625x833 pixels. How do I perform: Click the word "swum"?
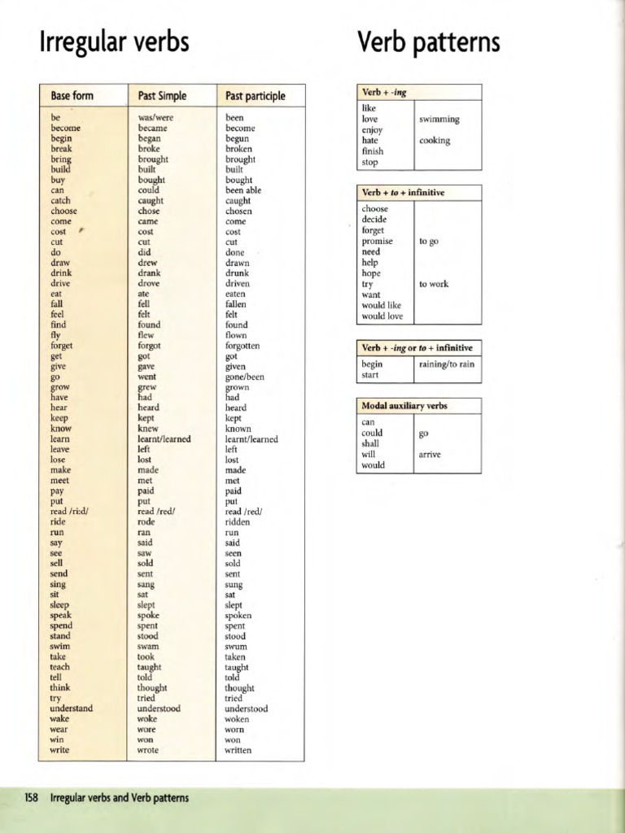(236, 647)
